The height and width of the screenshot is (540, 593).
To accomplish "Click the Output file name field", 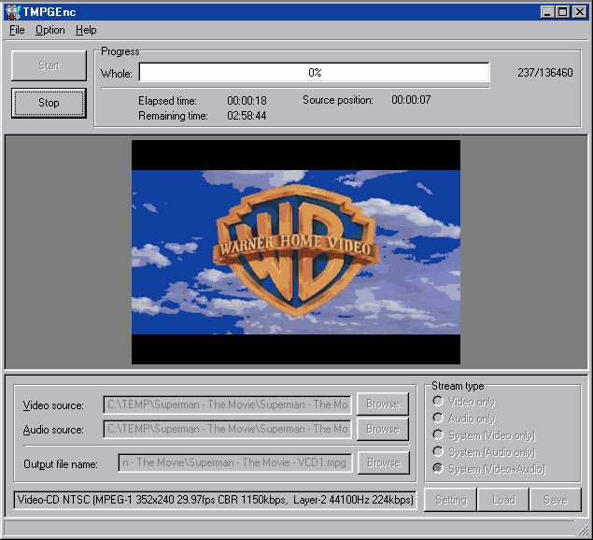I will pyautogui.click(x=234, y=462).
